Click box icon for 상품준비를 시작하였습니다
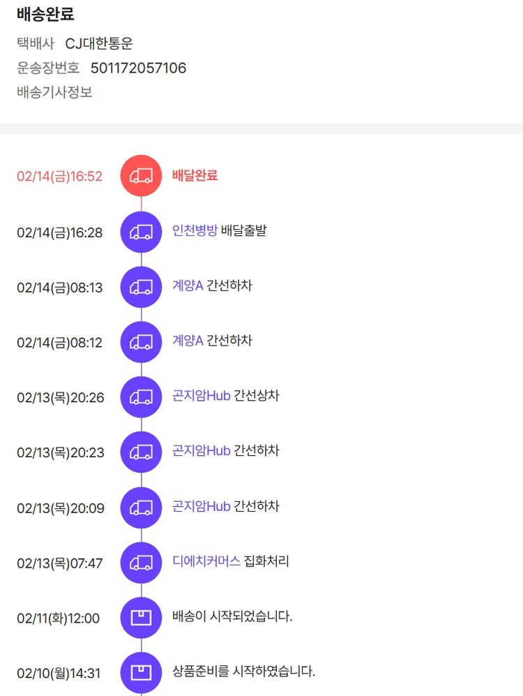The image size is (523, 696). coord(141,673)
